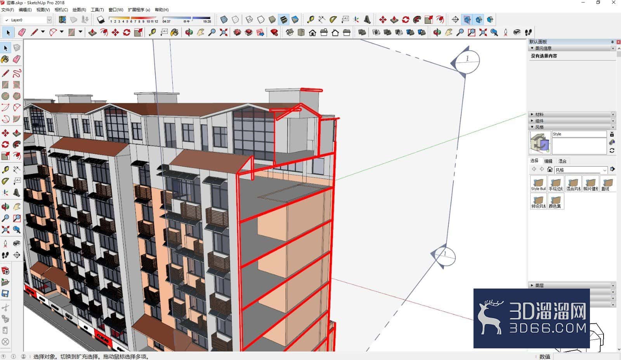Click Create New Style button
Viewport: 621px width, 360px height.
612,143
